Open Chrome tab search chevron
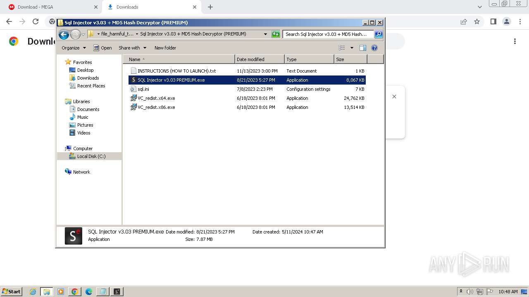This screenshot has height=297, width=529. click(x=479, y=7)
